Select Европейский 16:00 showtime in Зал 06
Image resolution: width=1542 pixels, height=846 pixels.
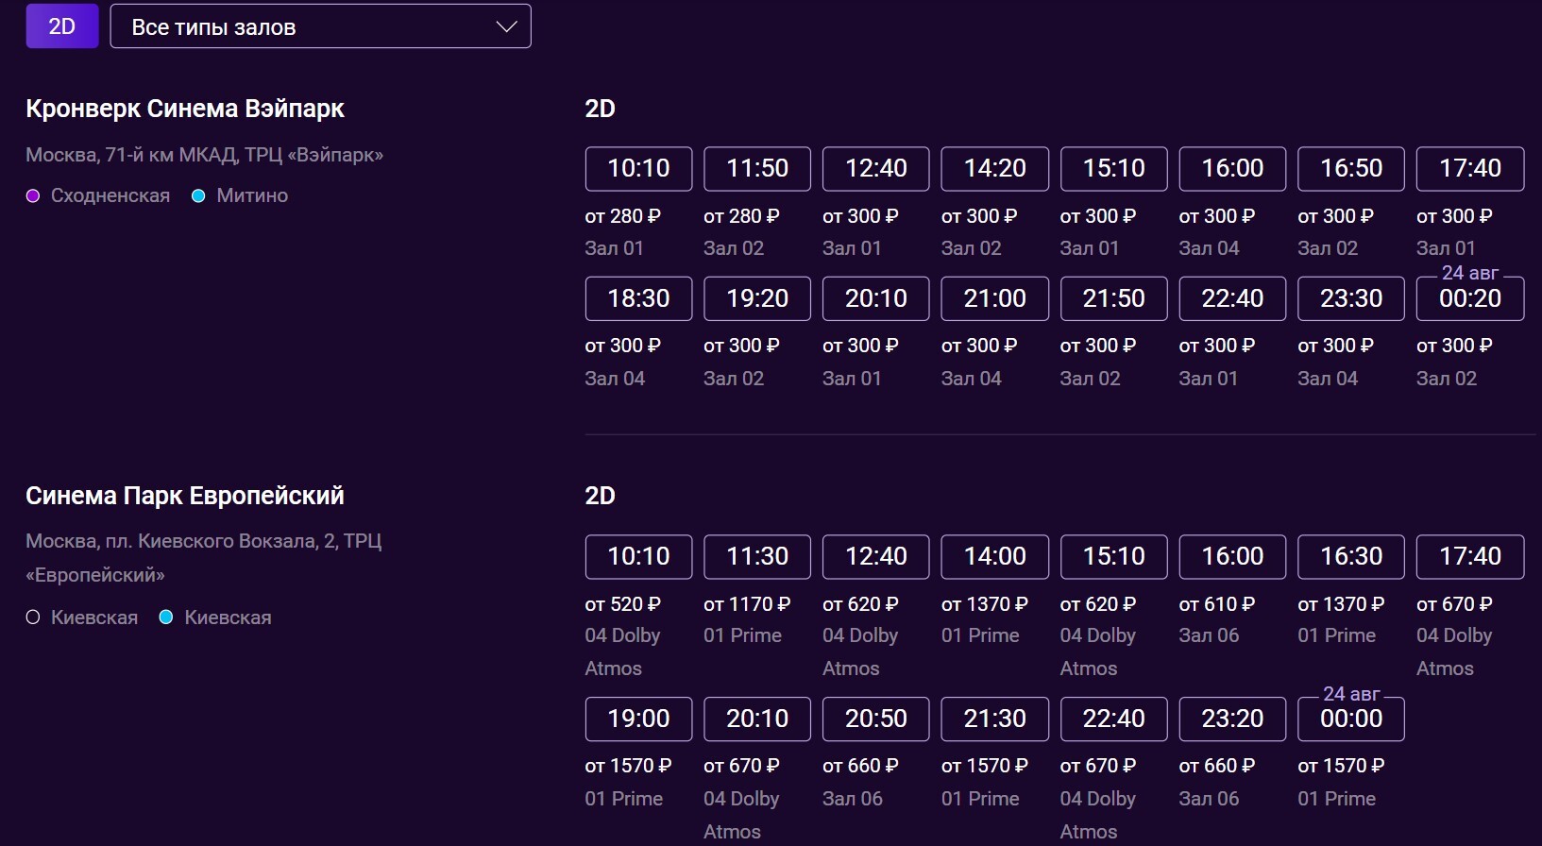1232,557
